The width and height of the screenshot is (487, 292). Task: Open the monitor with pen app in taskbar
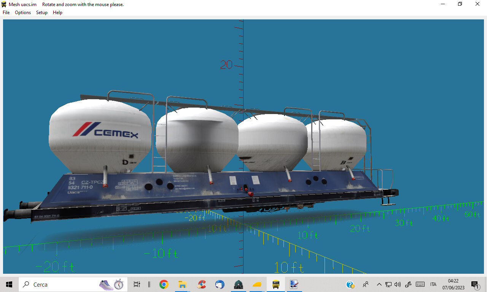[294, 284]
